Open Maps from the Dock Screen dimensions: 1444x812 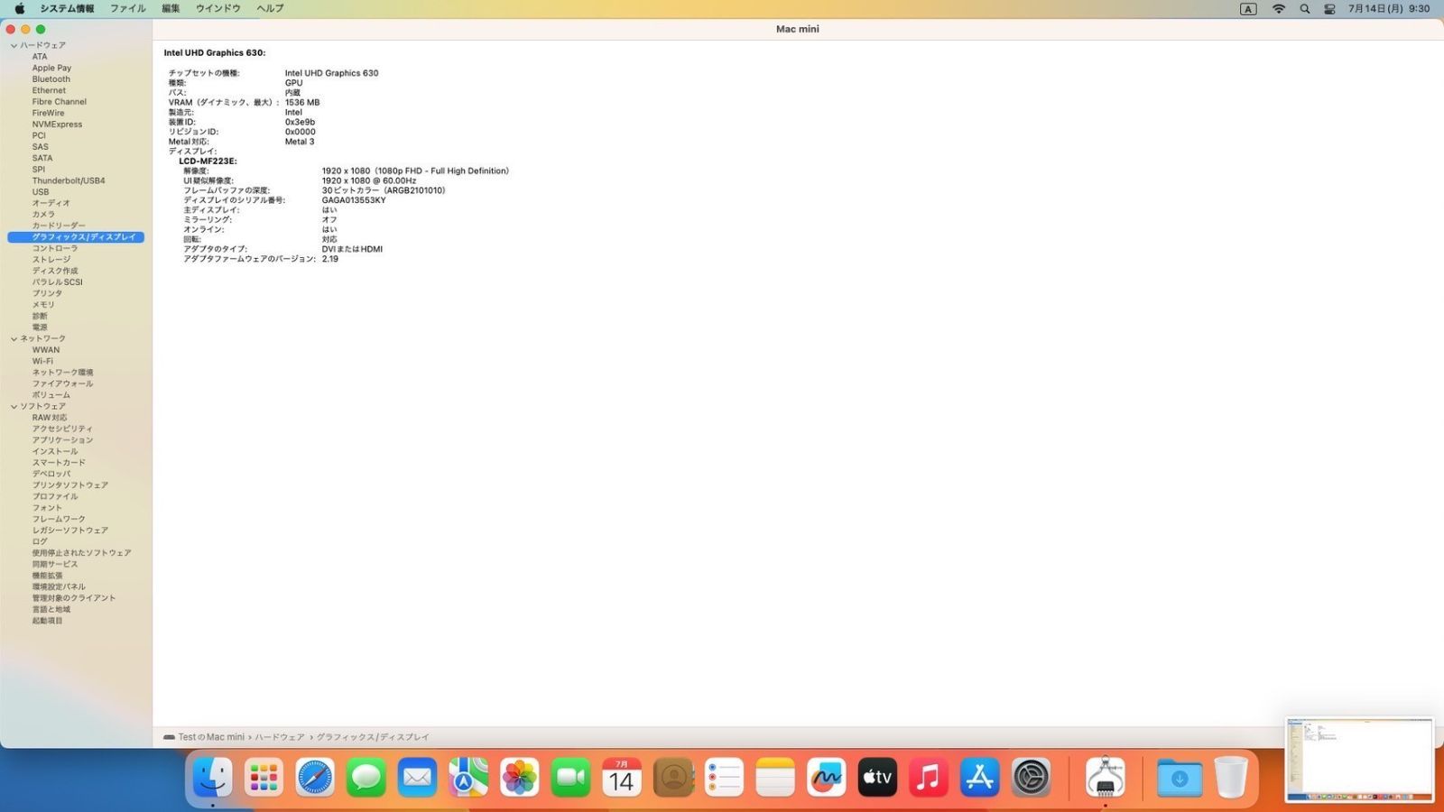pos(468,777)
